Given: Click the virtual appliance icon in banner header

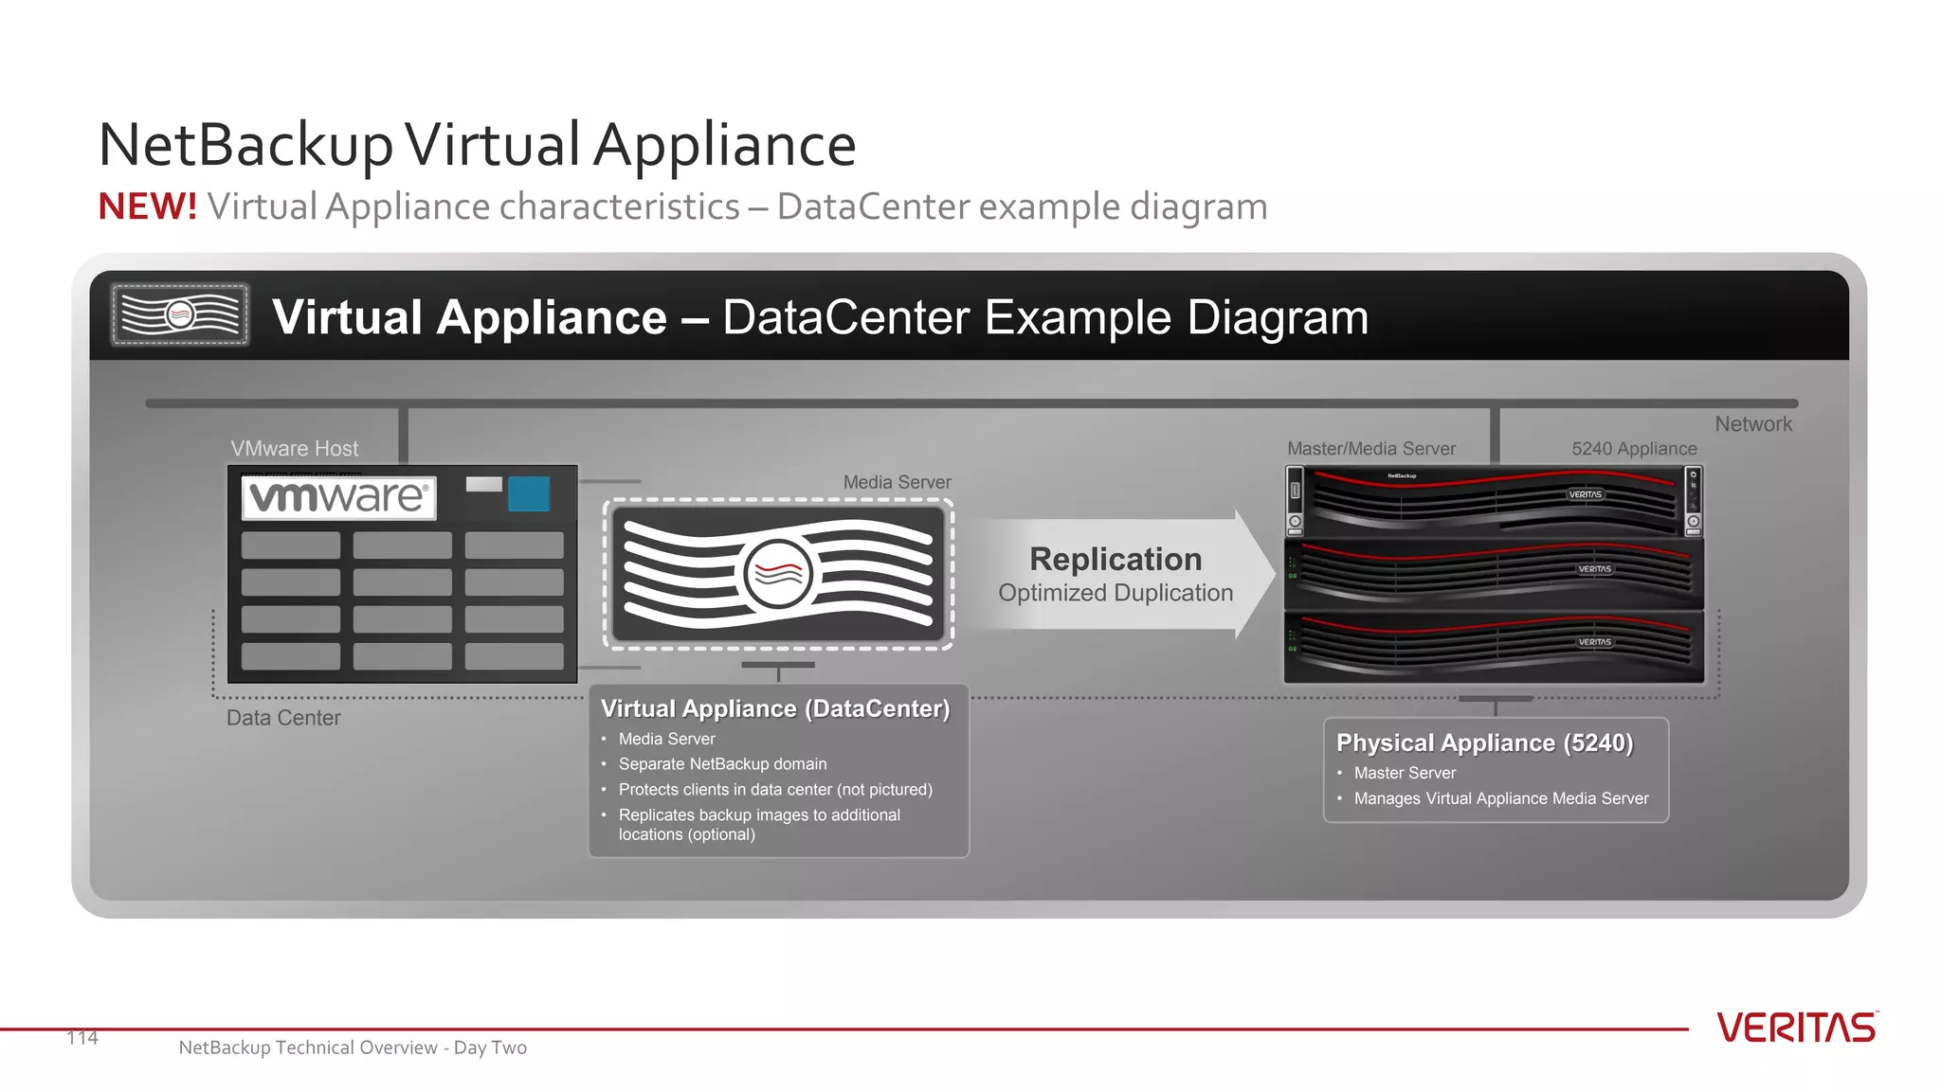Looking at the screenshot, I should 180,313.
